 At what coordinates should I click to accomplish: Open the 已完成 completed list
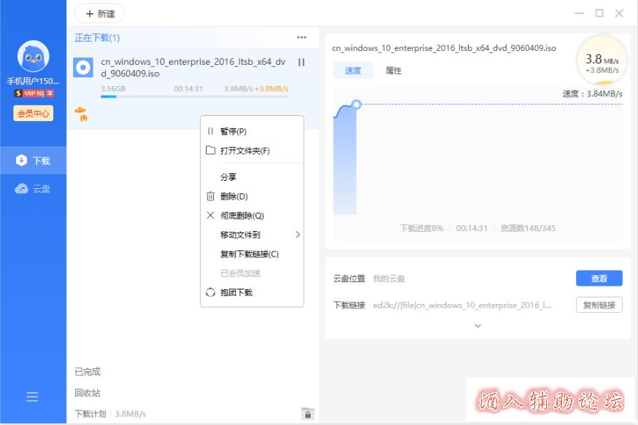[x=88, y=371]
